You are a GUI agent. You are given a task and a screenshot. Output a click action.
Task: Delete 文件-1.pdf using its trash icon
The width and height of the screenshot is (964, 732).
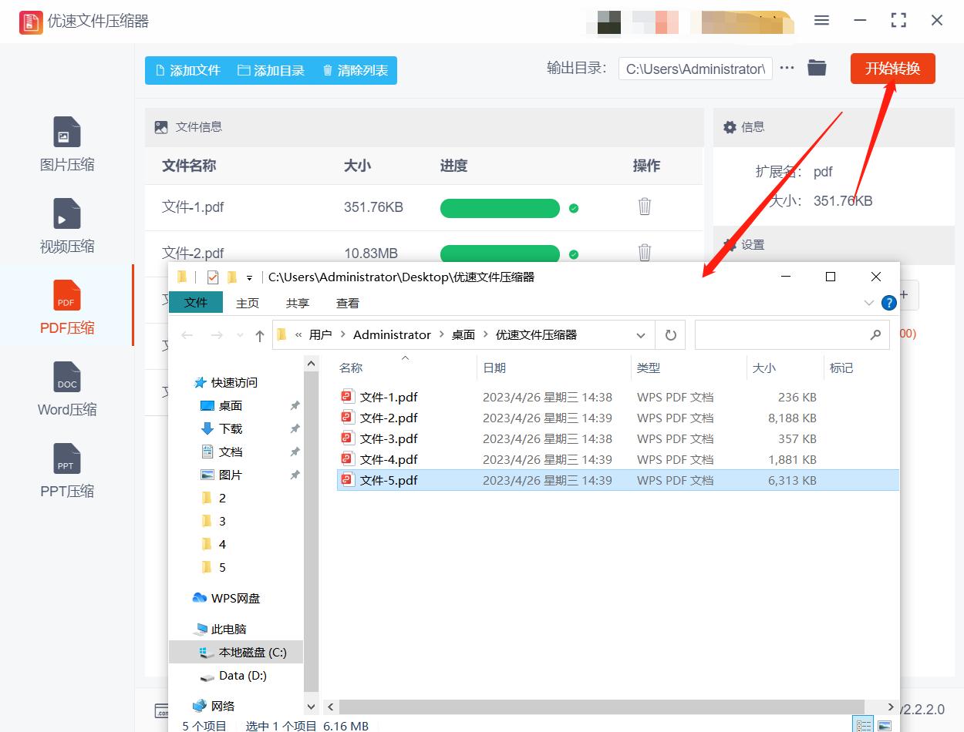[645, 208]
